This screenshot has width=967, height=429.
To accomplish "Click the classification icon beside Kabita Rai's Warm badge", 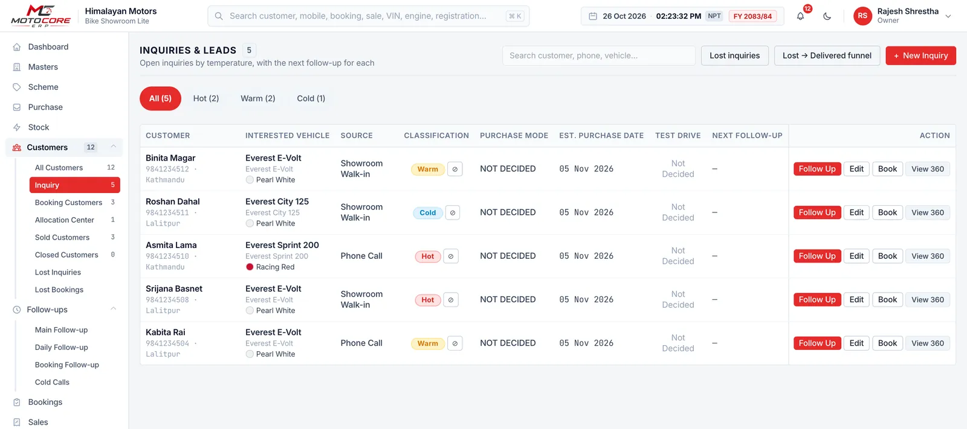I will click(455, 343).
